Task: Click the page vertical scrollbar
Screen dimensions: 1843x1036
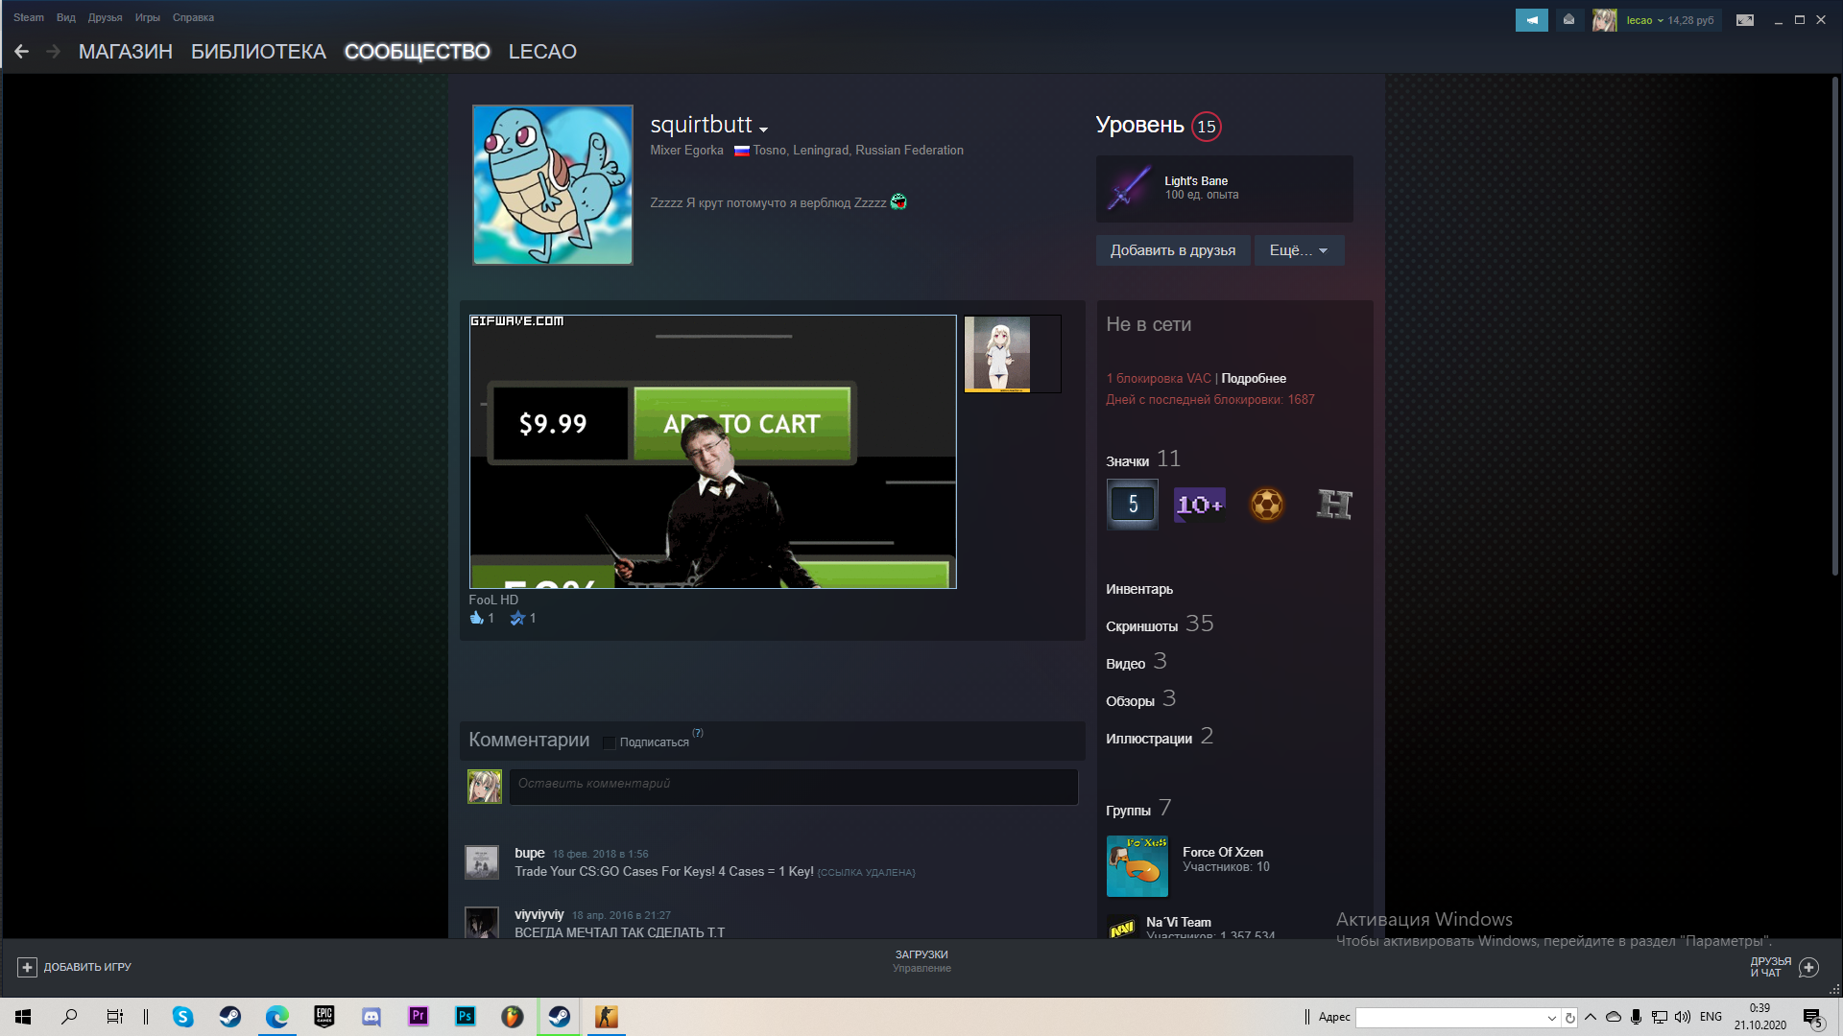Action: (1834, 326)
